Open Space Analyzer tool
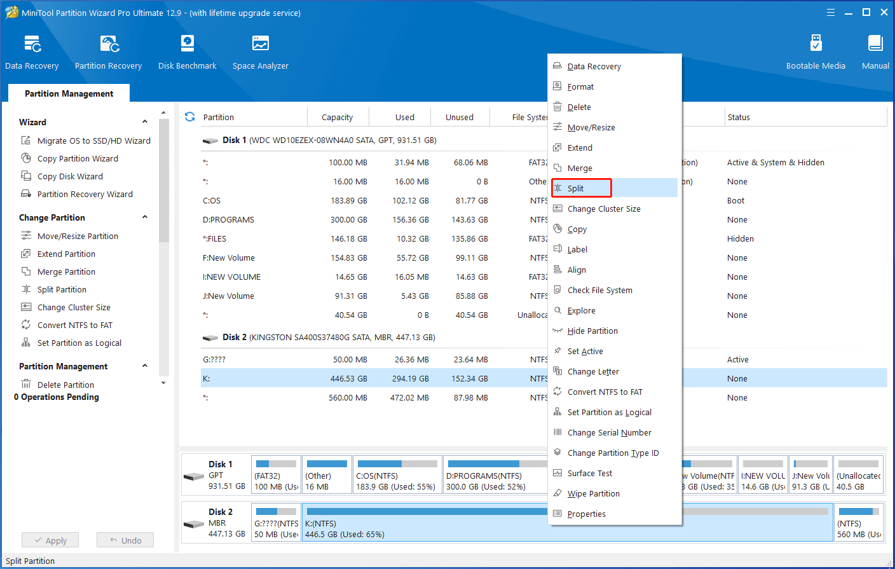Image resolution: width=895 pixels, height=569 pixels. pyautogui.click(x=260, y=52)
